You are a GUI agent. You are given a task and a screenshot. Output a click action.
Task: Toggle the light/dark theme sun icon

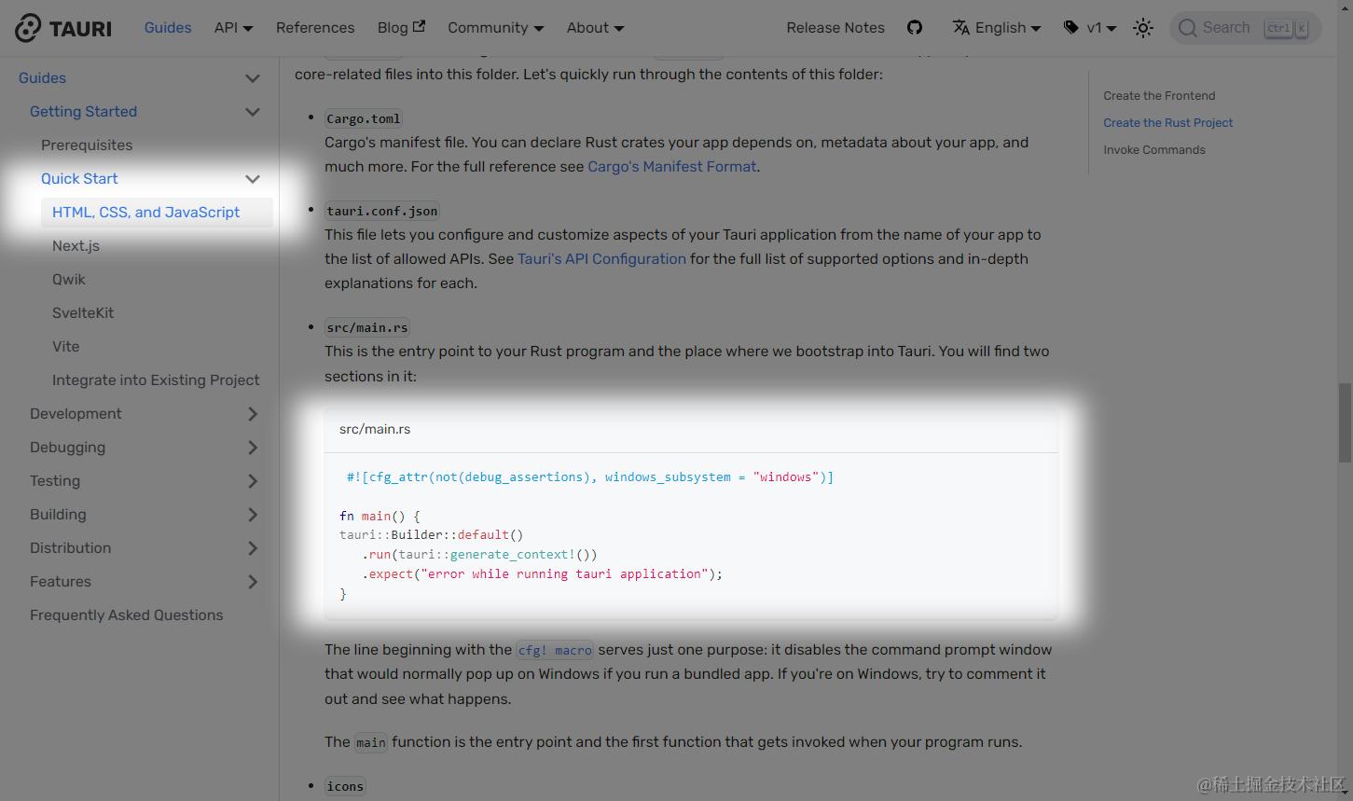tap(1143, 28)
